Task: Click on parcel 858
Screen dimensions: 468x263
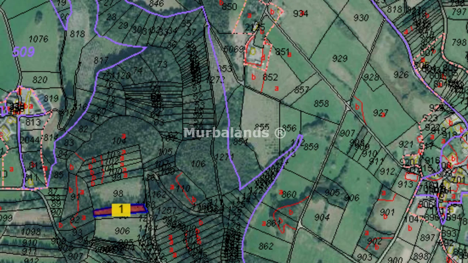Action: 321,103
